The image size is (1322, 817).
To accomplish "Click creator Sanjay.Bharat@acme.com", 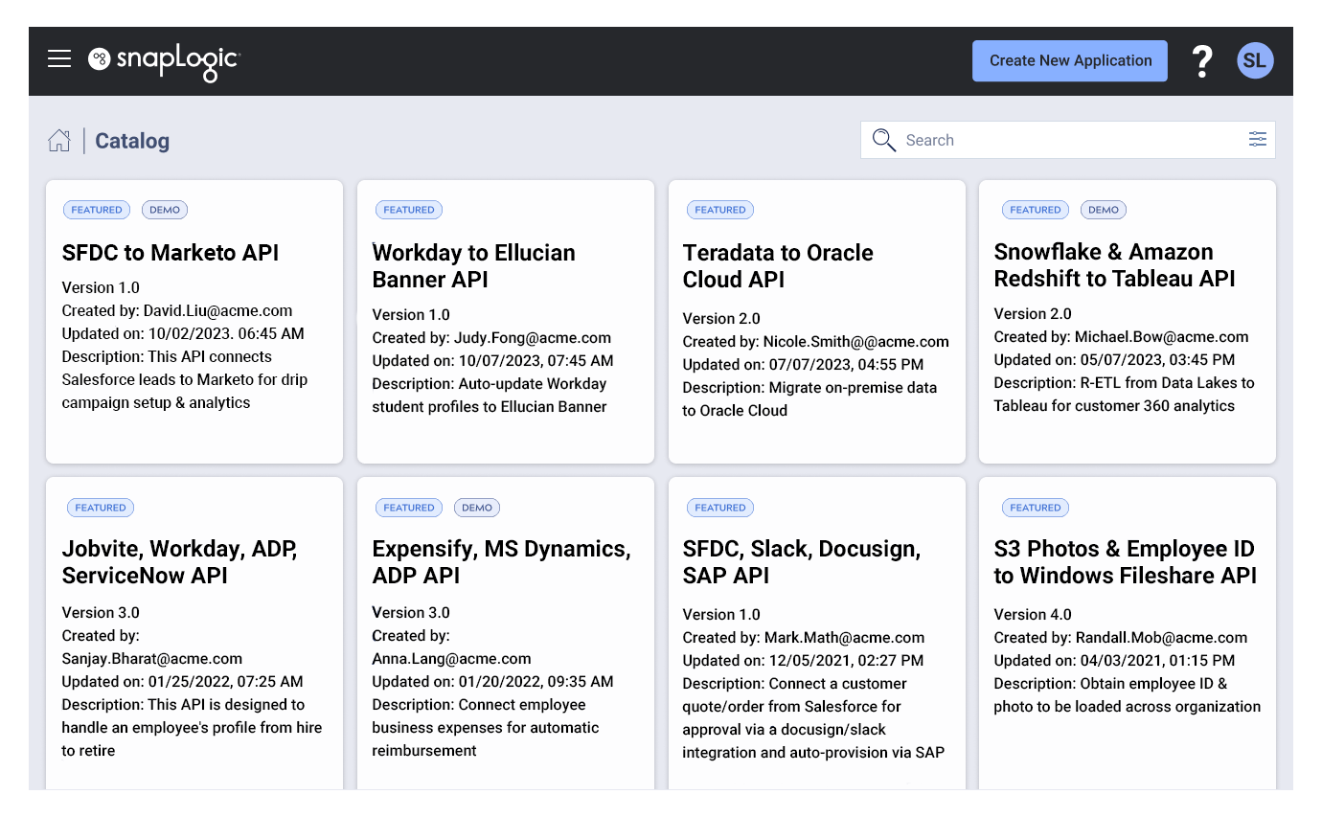I will pos(152,658).
